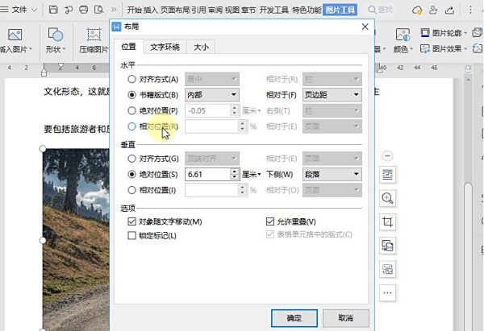484x331 pixels.
Task: Toggle 允许重叠(V) checkbox
Action: pos(270,221)
